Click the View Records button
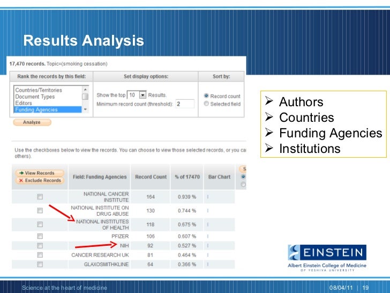Screen dimensions: 390x293 point(40,173)
